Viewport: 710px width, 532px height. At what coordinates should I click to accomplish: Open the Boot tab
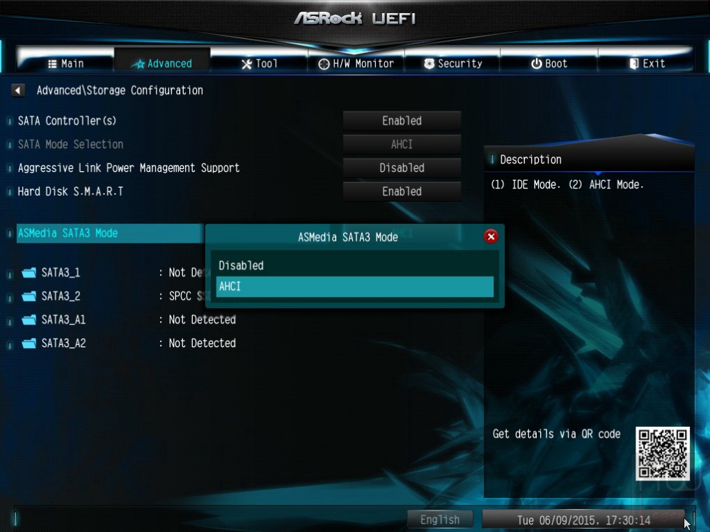point(549,63)
